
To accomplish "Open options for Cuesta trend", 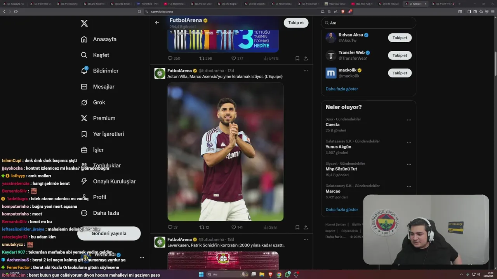I will point(409,120).
